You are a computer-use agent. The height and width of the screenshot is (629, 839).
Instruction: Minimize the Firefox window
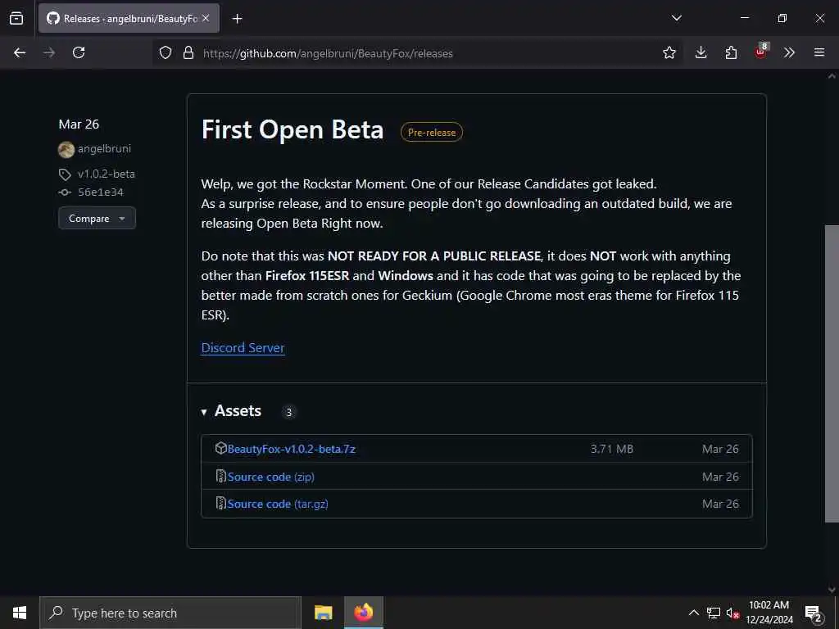(x=744, y=18)
